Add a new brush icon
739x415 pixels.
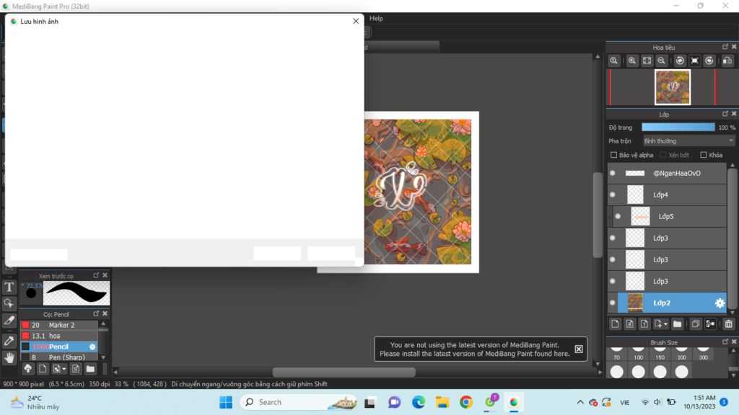[x=43, y=369]
